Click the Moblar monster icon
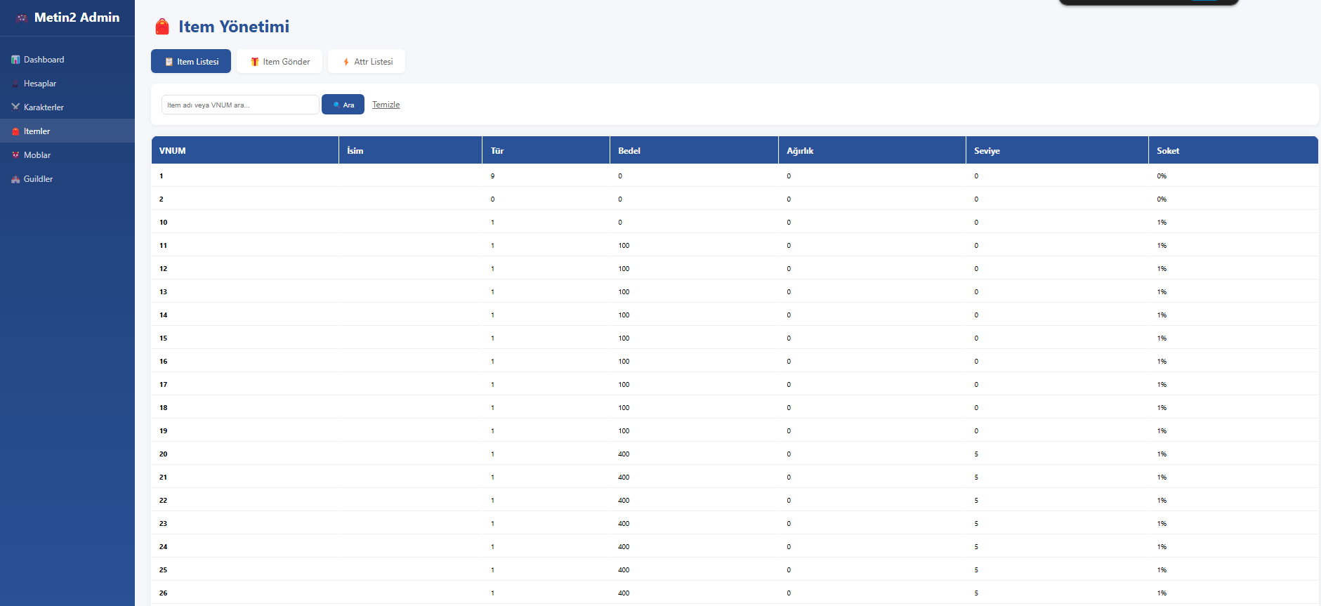The image size is (1321, 606). point(15,155)
